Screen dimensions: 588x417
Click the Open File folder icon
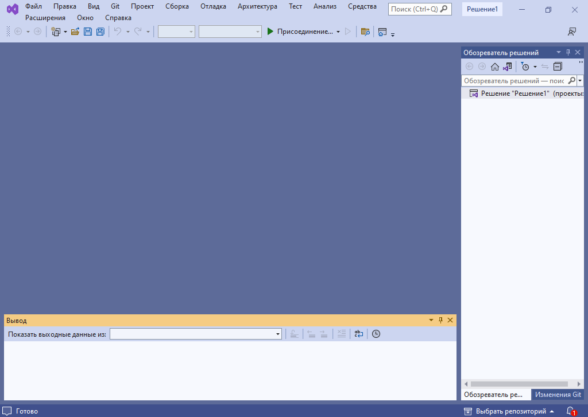tap(75, 32)
